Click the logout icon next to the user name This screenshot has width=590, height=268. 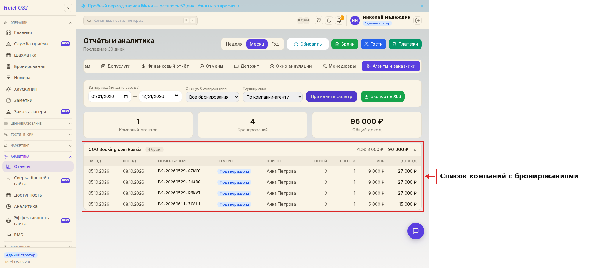point(418,21)
